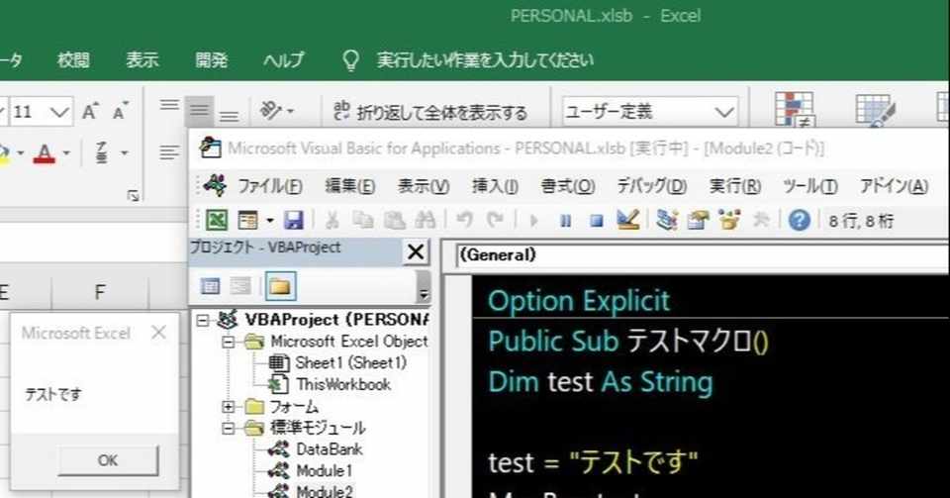Viewport: 950px width, 498px height.
Task: Switch to Excel 校閲 ribbon tab
Action: tap(73, 59)
